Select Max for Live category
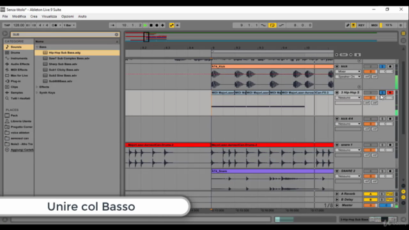This screenshot has height=230, width=409. click(x=19, y=75)
